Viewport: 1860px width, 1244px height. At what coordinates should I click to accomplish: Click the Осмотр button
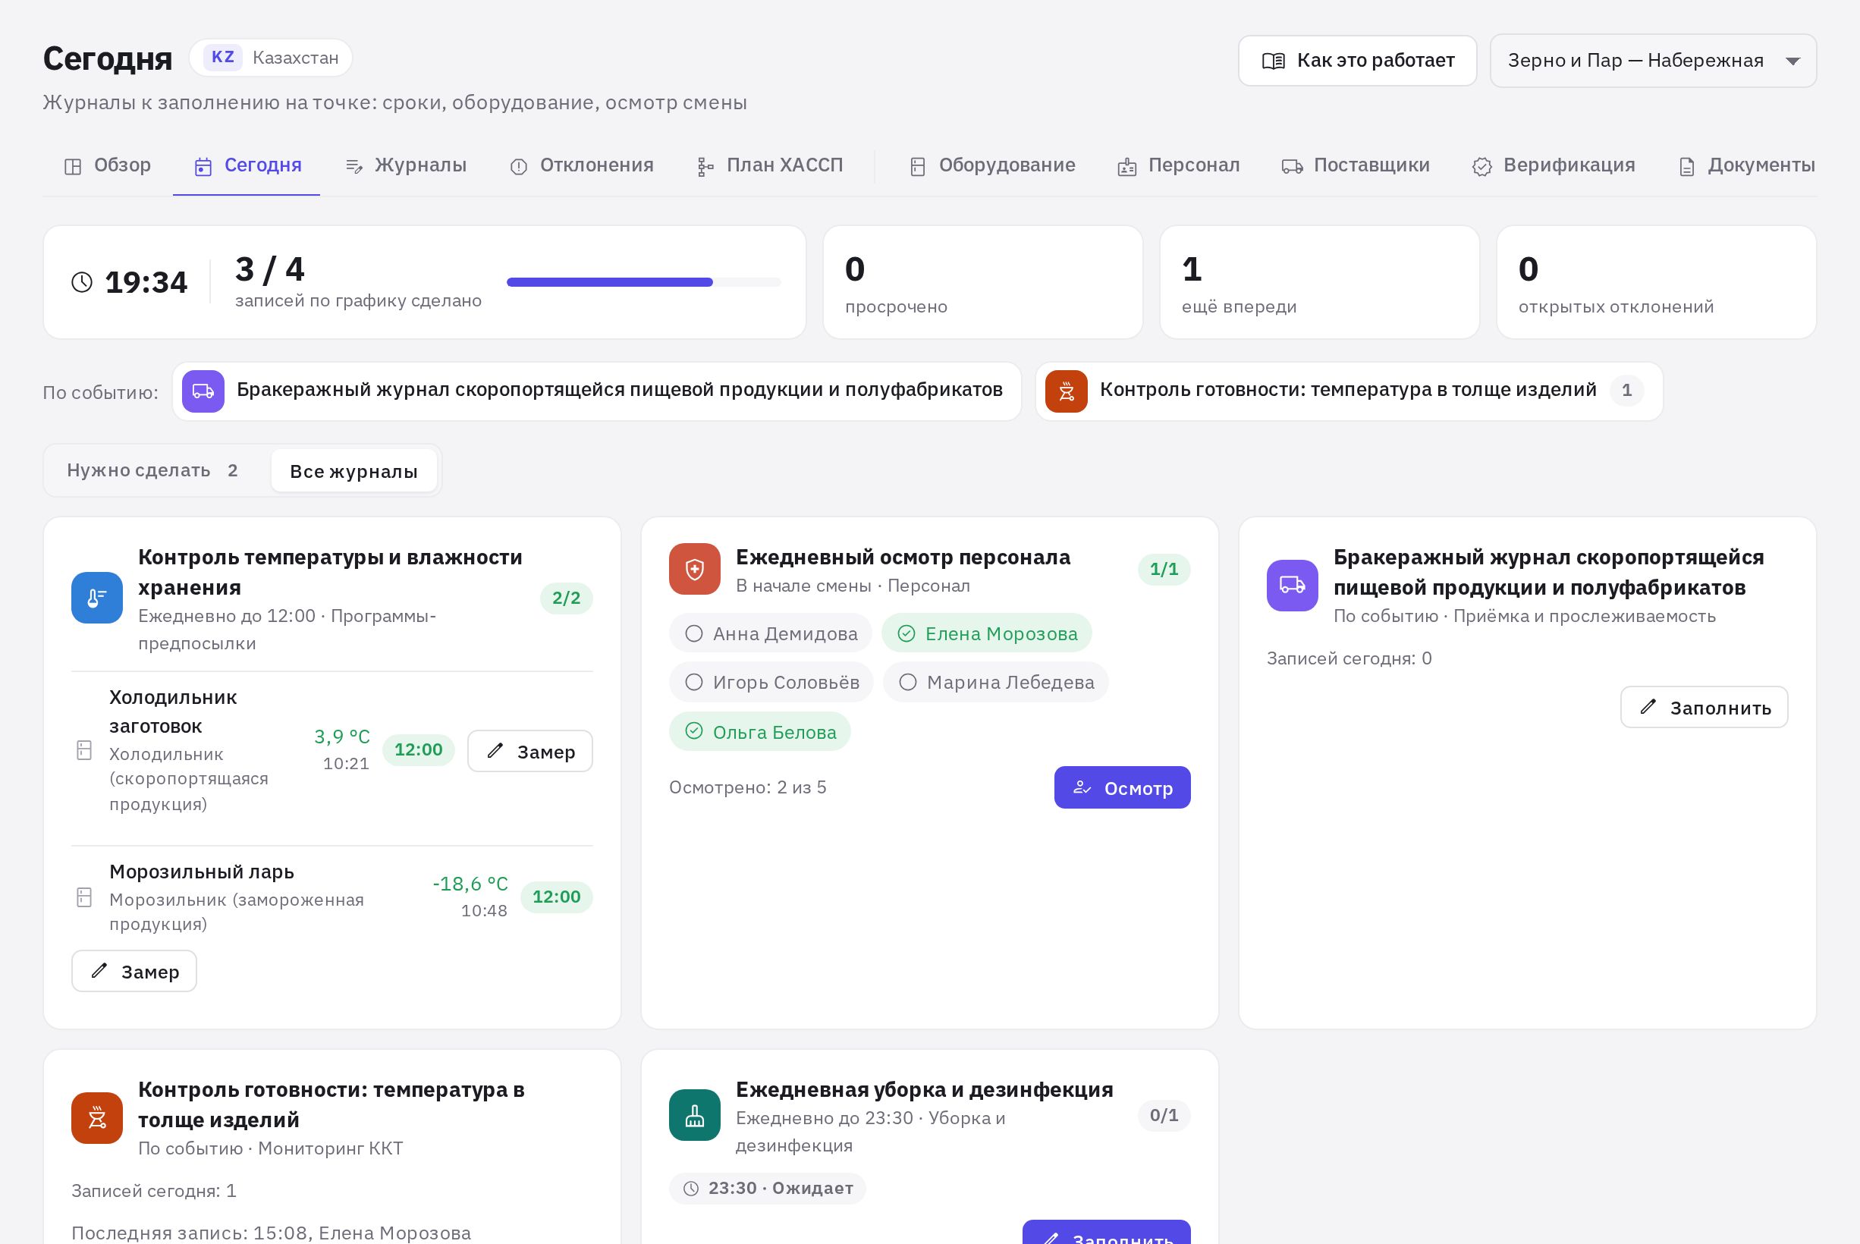coord(1122,787)
